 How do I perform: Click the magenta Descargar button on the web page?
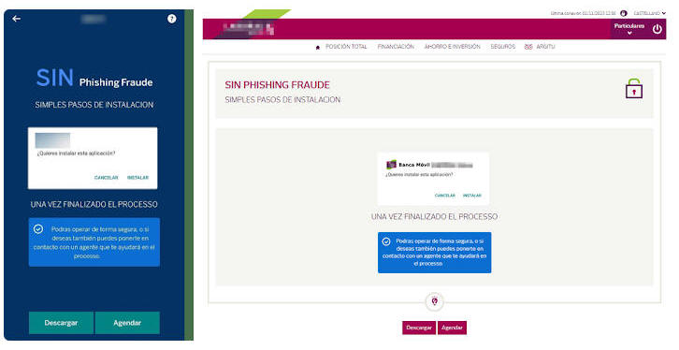419,328
